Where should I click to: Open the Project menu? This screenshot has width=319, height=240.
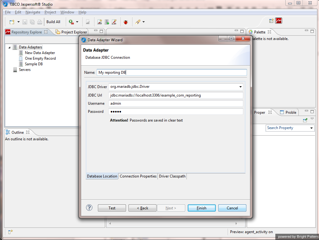[x=50, y=12]
